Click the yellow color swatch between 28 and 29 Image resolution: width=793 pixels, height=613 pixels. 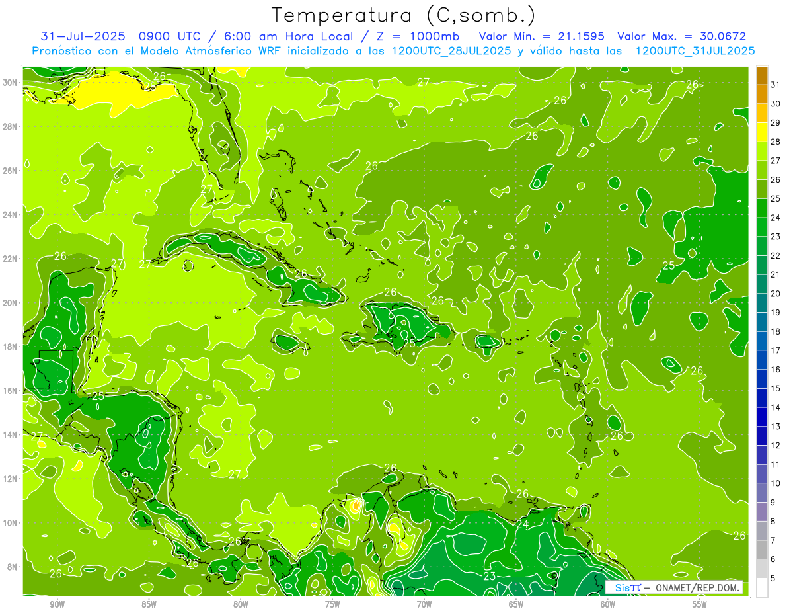762,132
